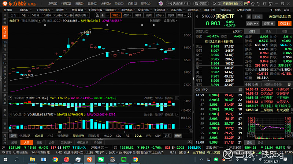Zoom in chart with plus icon
The image size is (293, 164).
(103, 15)
